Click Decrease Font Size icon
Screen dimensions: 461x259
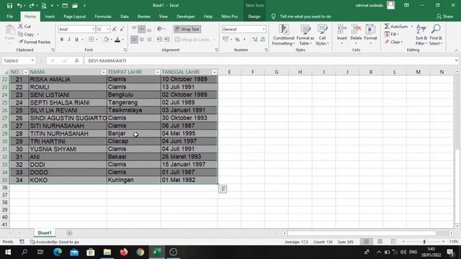coord(122,29)
